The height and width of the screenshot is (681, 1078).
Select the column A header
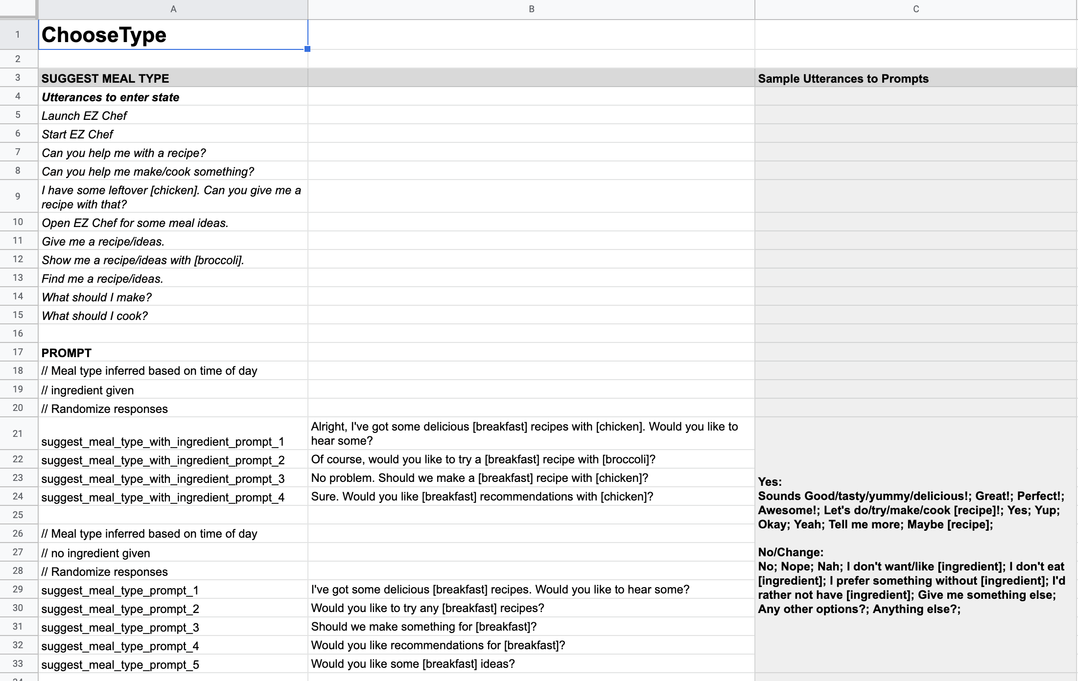click(172, 8)
